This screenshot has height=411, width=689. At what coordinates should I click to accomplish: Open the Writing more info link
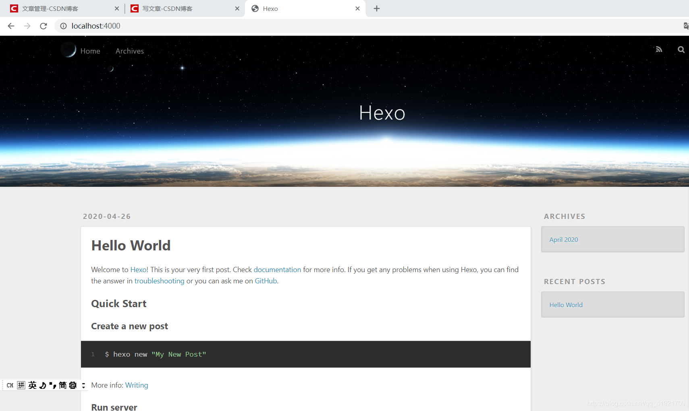tap(137, 385)
